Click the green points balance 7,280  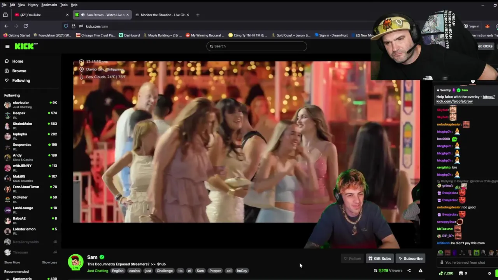(445, 273)
